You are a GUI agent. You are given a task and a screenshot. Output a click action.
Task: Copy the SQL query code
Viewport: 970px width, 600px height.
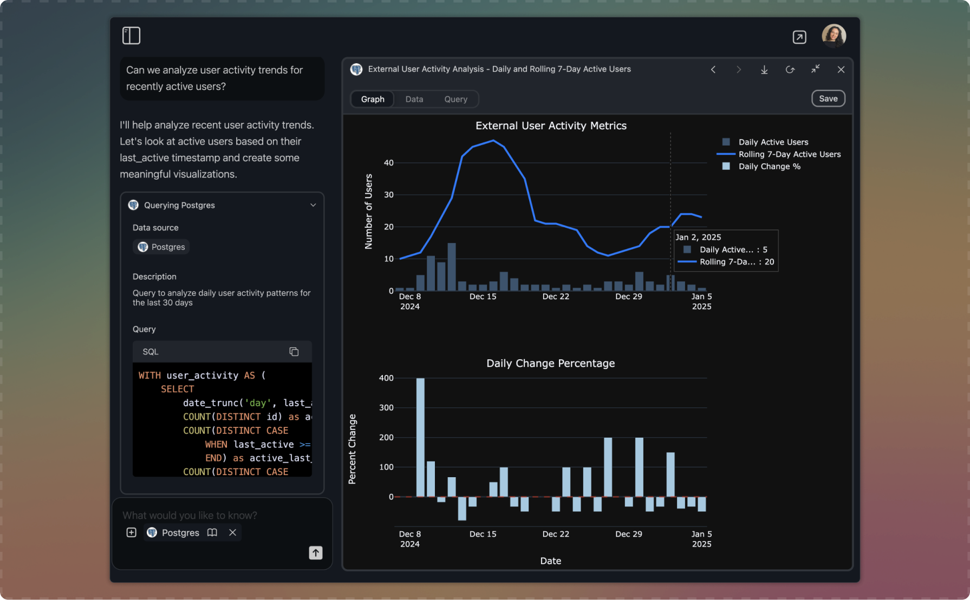[294, 352]
